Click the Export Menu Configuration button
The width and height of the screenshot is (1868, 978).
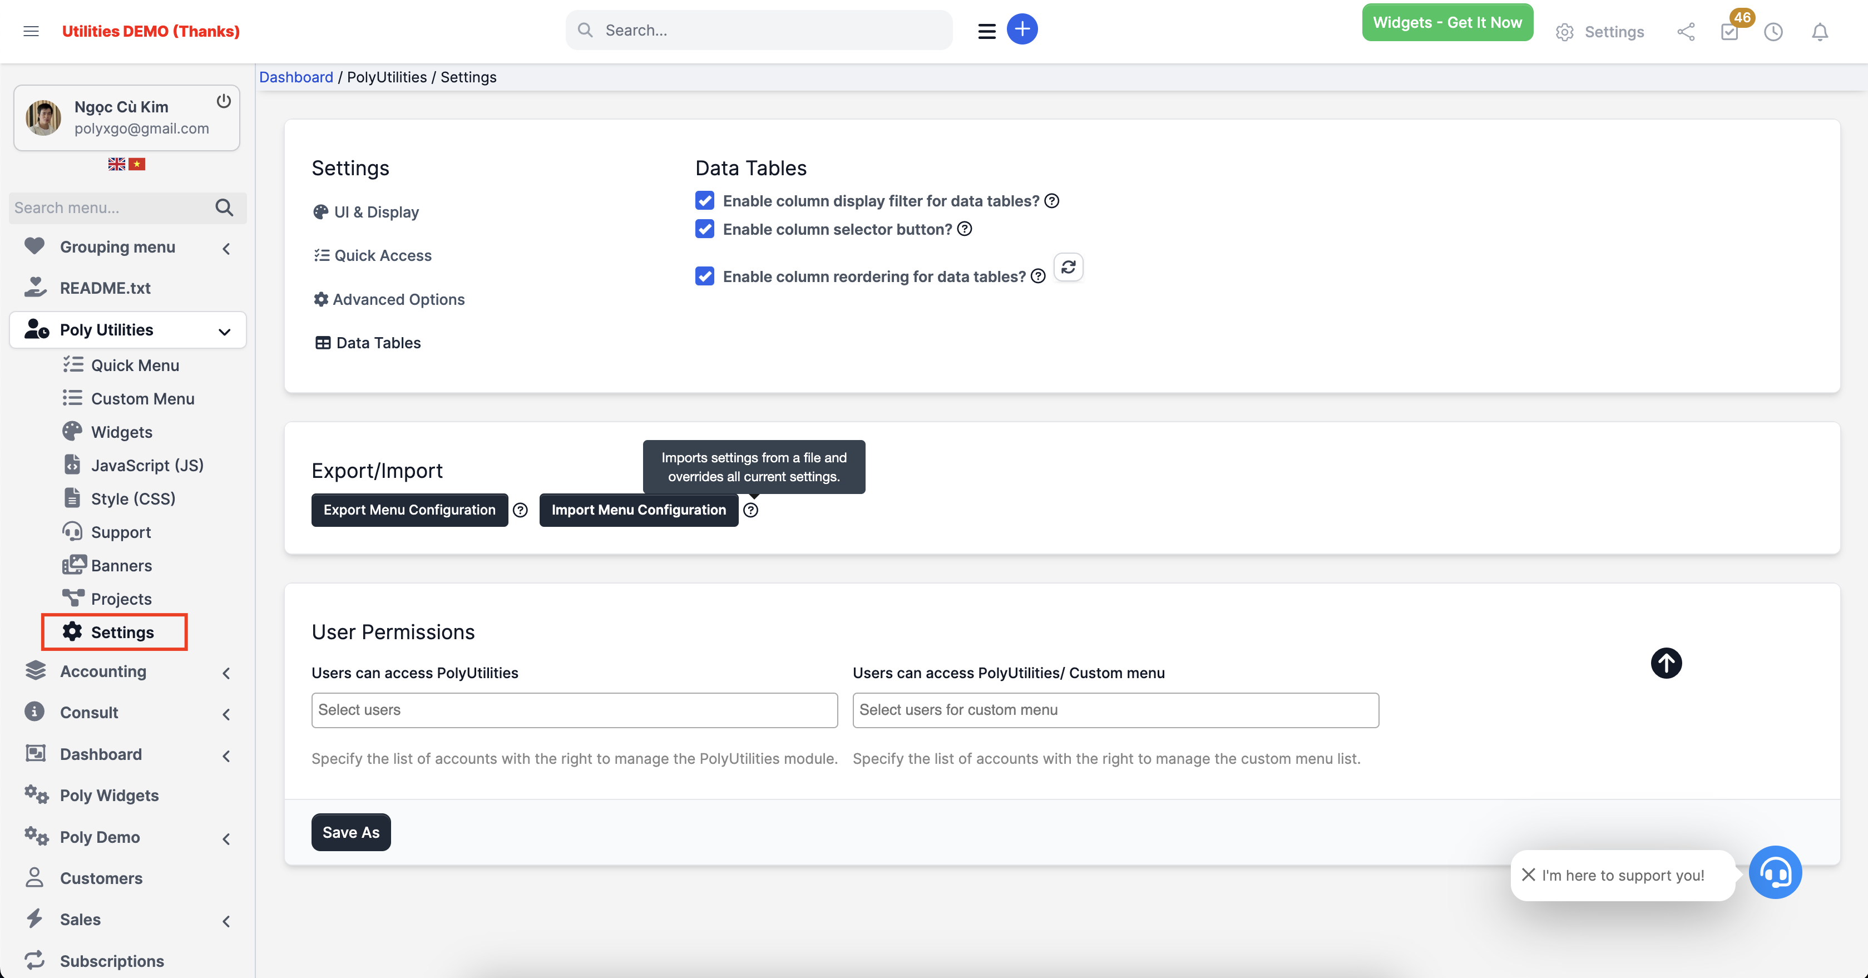point(409,510)
